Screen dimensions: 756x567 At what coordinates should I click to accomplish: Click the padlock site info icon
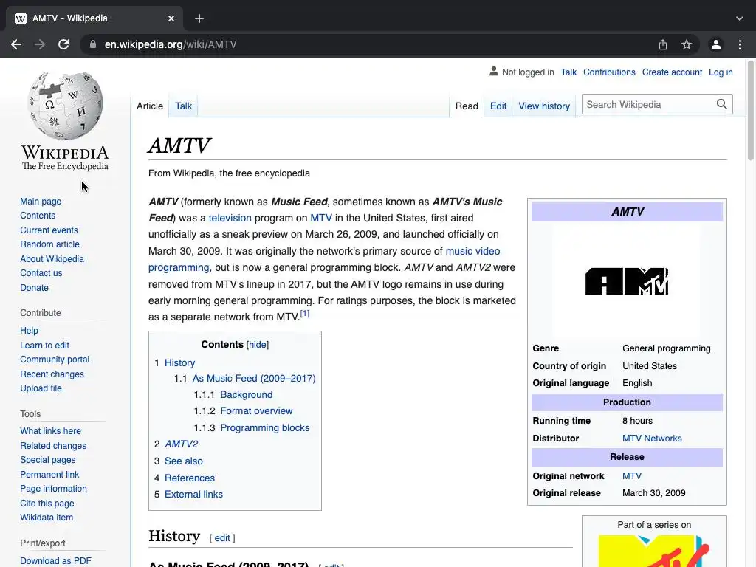92,44
